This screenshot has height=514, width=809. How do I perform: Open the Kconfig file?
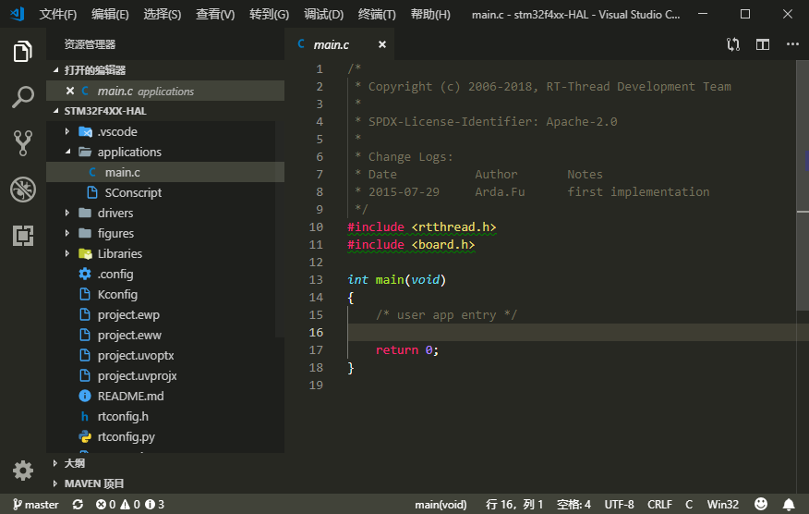point(165,295)
